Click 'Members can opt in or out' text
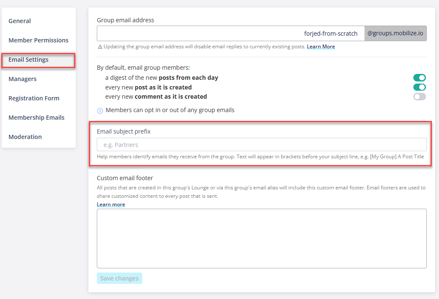 (x=170, y=110)
